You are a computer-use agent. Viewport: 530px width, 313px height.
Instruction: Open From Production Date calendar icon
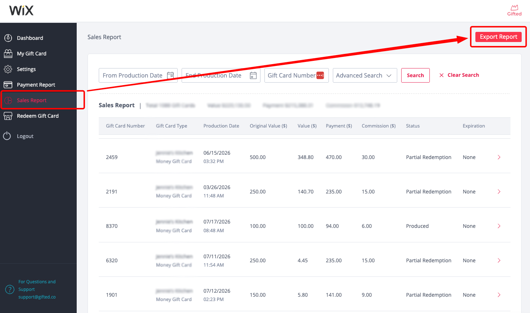[x=170, y=75]
